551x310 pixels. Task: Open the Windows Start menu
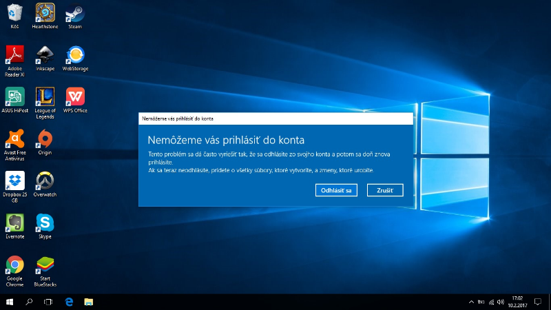point(10,302)
